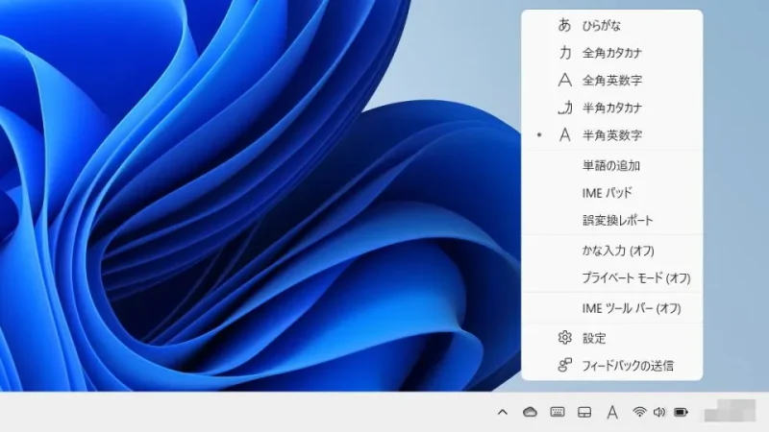Click the OneDrive cloud icon in the tray
This screenshot has height=432, width=769.
coord(530,412)
